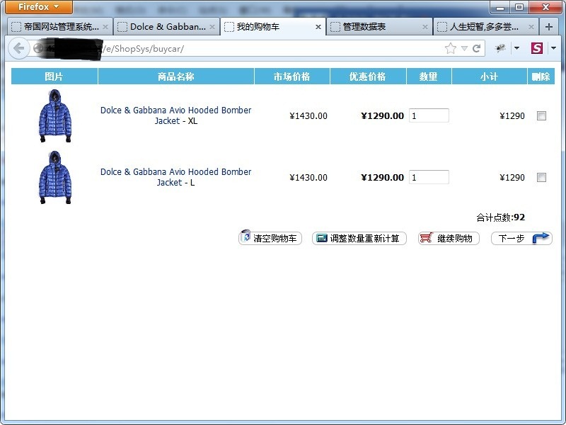This screenshot has height=425, width=566.
Task: Click the 优惠价格 column header
Action: 368,76
